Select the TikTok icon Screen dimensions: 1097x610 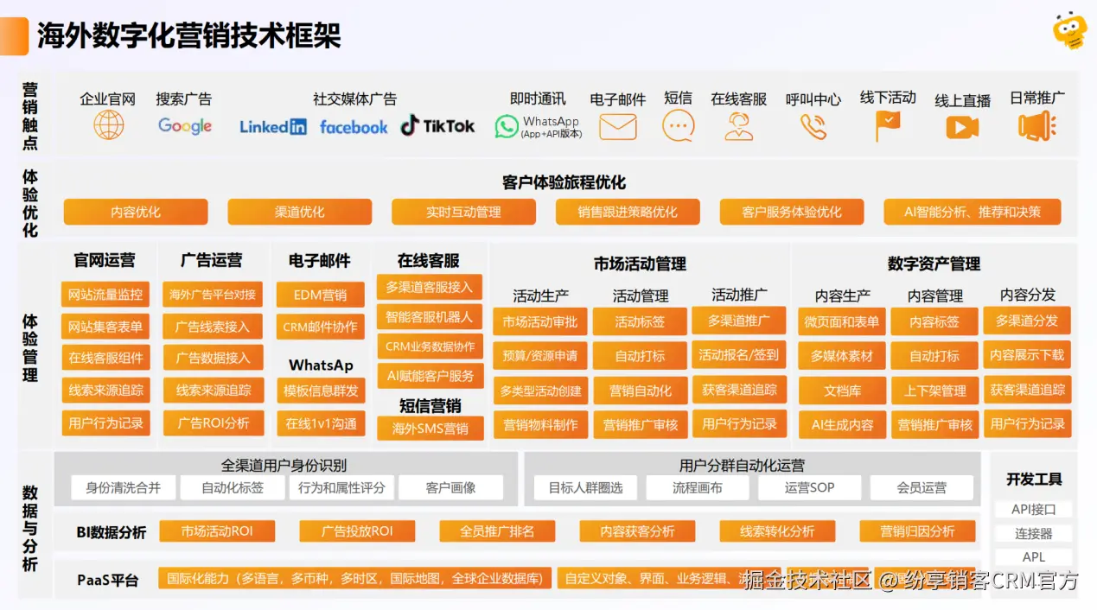coord(437,126)
